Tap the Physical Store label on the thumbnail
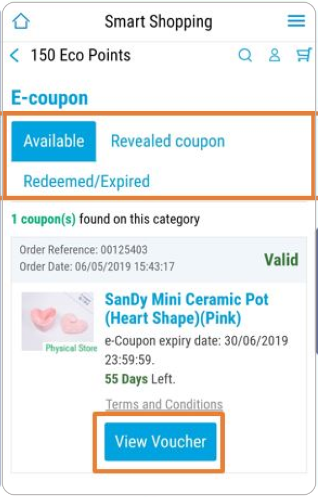The width and height of the screenshot is (318, 497). [x=71, y=349]
